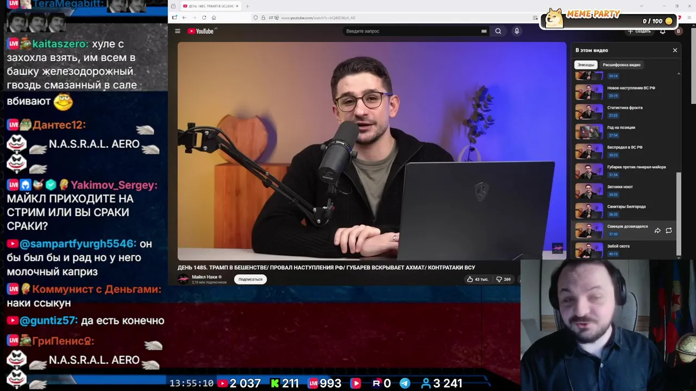Reload the page with browser refresh icon

(x=204, y=17)
